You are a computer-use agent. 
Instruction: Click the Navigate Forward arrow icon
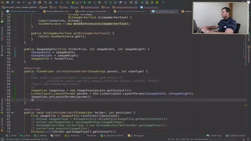(62, 2)
